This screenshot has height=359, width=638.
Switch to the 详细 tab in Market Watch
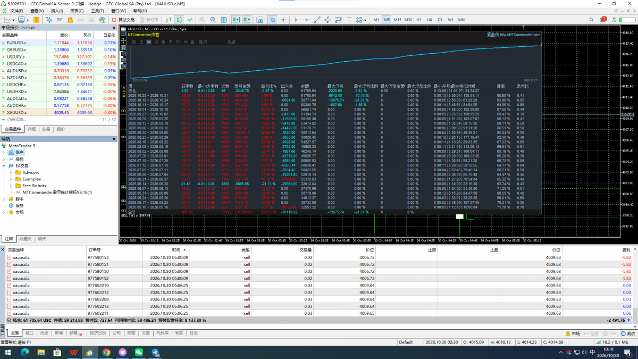pos(31,129)
